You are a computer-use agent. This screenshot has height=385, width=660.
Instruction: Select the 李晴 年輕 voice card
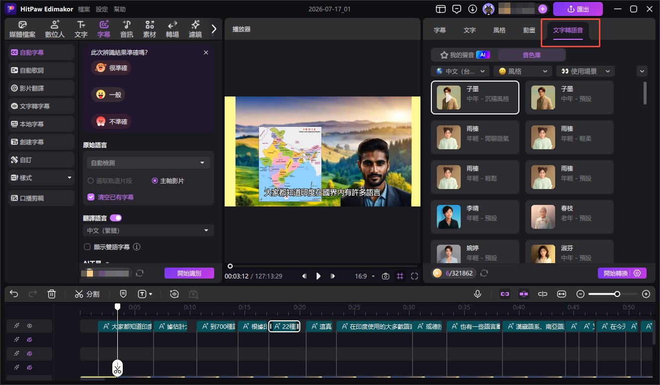point(475,217)
